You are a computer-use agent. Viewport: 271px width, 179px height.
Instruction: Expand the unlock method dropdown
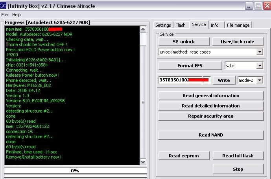[x=260, y=52]
